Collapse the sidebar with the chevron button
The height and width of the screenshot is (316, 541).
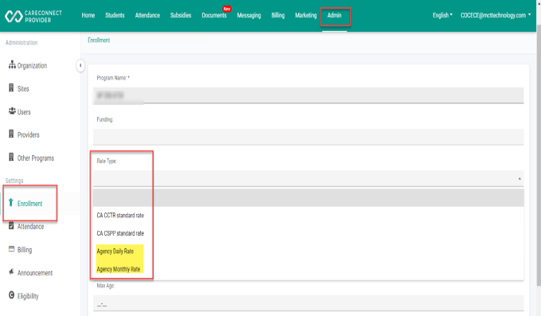coord(80,65)
